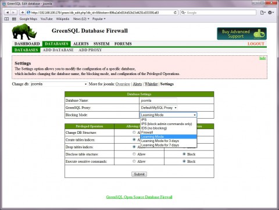Click the GreenSQL rhino logo
This screenshot has height=210, width=279.
tap(24, 31)
